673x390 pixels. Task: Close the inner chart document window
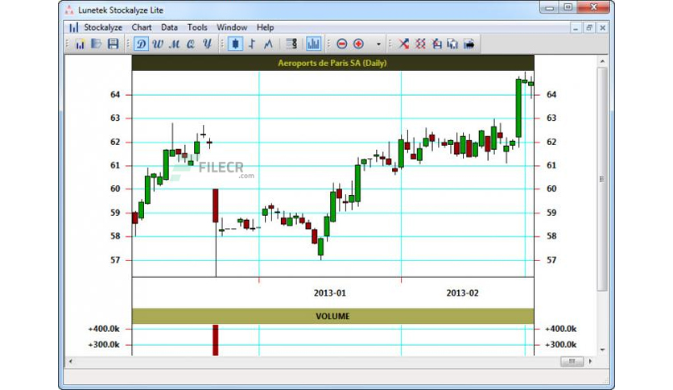tap(603, 28)
